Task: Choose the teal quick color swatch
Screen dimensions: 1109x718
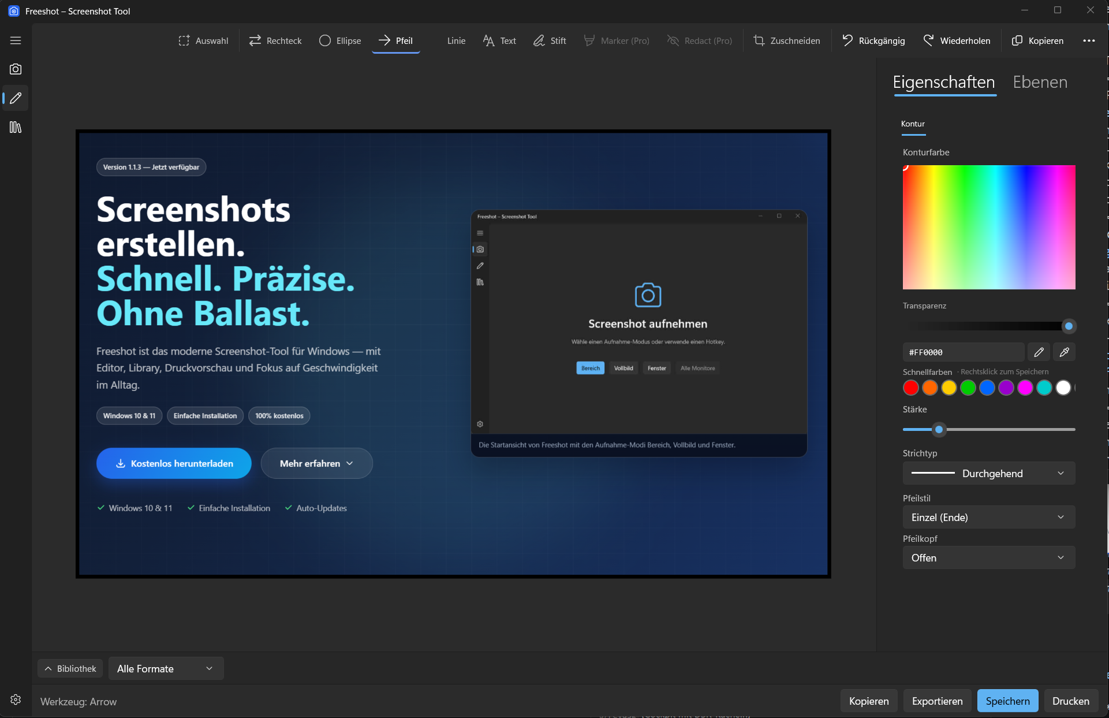Action: click(1044, 388)
